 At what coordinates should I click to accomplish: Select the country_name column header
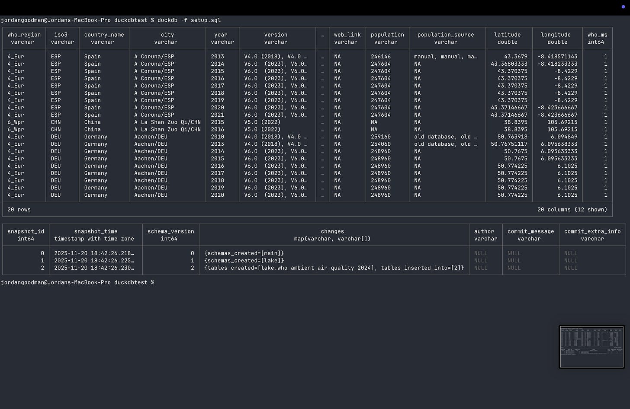click(104, 38)
